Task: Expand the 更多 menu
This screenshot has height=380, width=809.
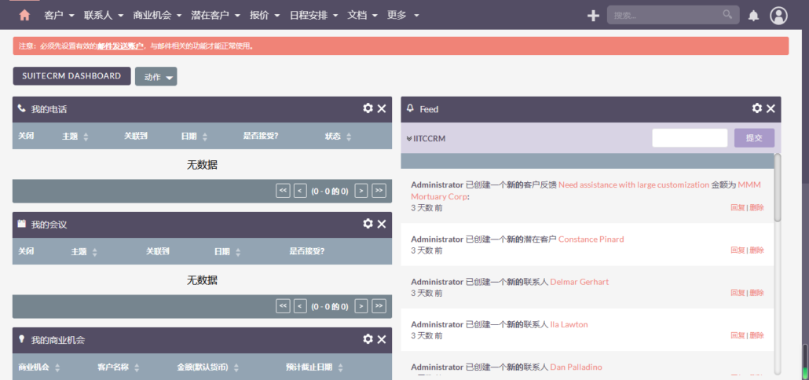Action: [403, 15]
